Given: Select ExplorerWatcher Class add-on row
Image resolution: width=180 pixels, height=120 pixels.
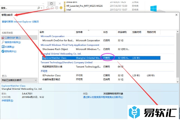Looking at the screenshot, I should 101,58.
